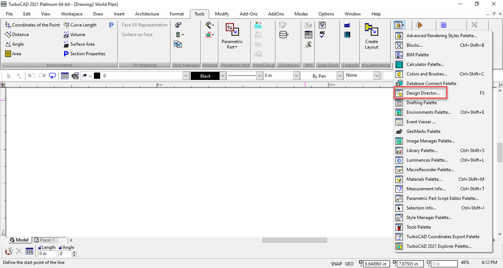The image size is (503, 268).
Task: Click the Angle stepper up arrow
Action: 74,252
